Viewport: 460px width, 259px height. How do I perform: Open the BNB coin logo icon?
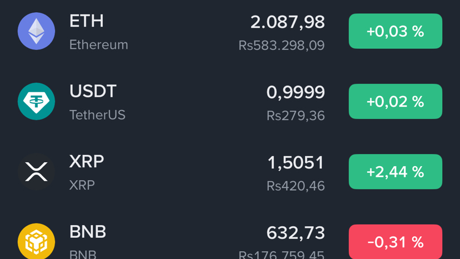[37, 241]
